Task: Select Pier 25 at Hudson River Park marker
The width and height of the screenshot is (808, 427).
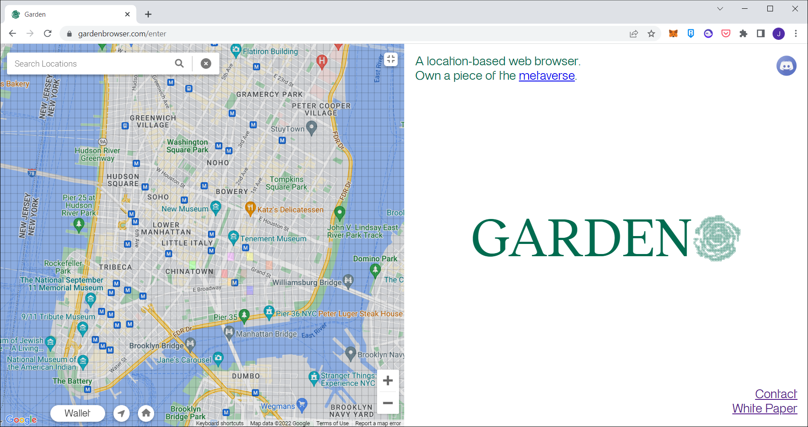Action: point(79,226)
